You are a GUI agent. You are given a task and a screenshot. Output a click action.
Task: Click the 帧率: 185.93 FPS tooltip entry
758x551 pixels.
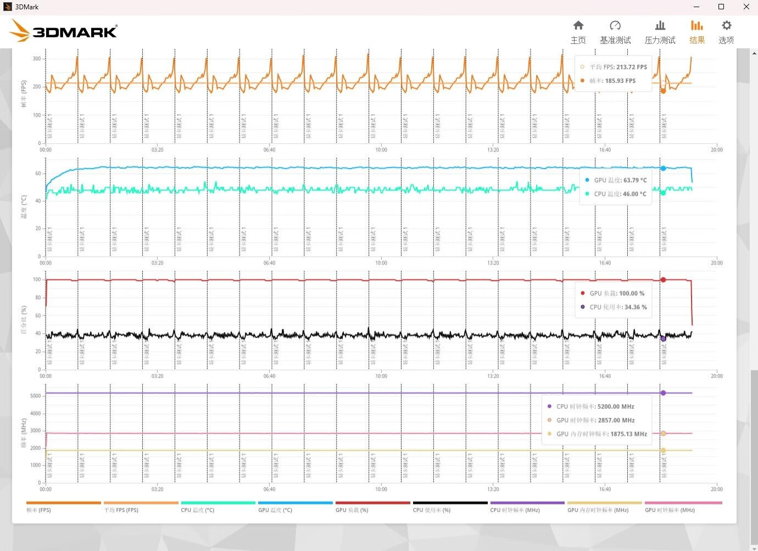tap(608, 81)
